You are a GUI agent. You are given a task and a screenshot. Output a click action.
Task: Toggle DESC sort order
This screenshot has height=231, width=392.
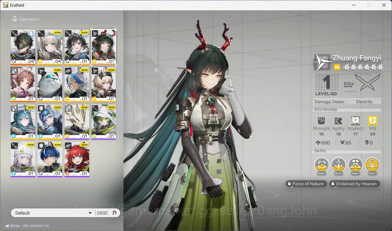click(102, 213)
